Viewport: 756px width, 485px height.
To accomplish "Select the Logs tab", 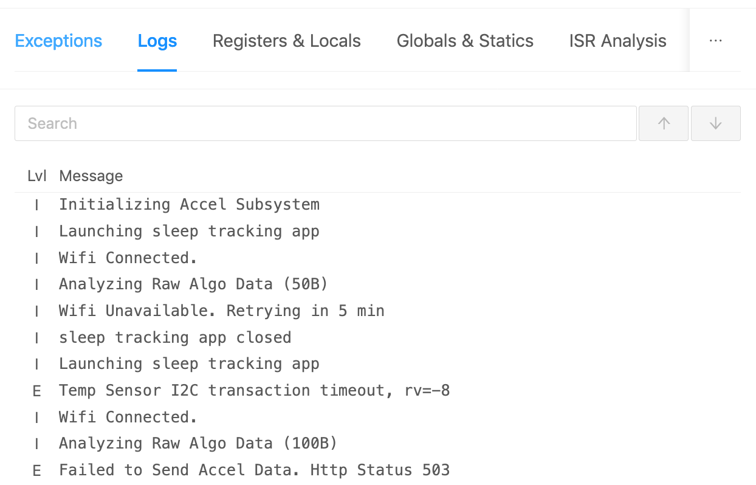I will [x=157, y=41].
